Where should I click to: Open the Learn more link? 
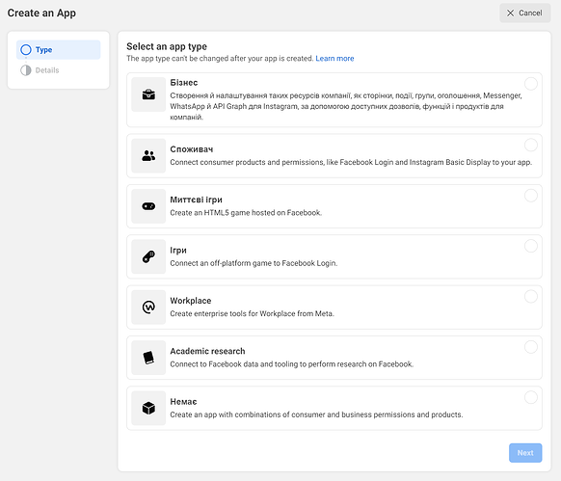334,59
